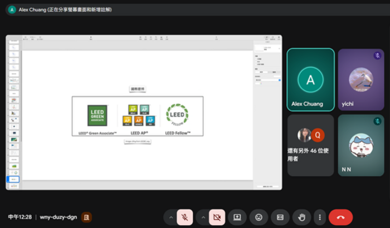Open audio settings chevron beside microphone
This screenshot has height=228, width=390.
(171, 217)
